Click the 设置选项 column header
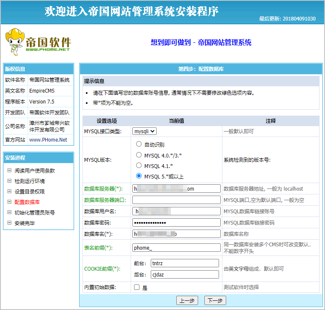The width and height of the screenshot is (325, 310). (107, 121)
